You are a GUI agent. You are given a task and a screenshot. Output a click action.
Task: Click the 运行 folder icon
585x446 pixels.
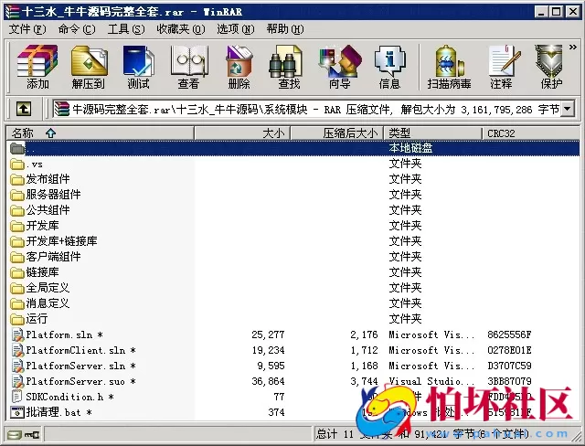17,319
